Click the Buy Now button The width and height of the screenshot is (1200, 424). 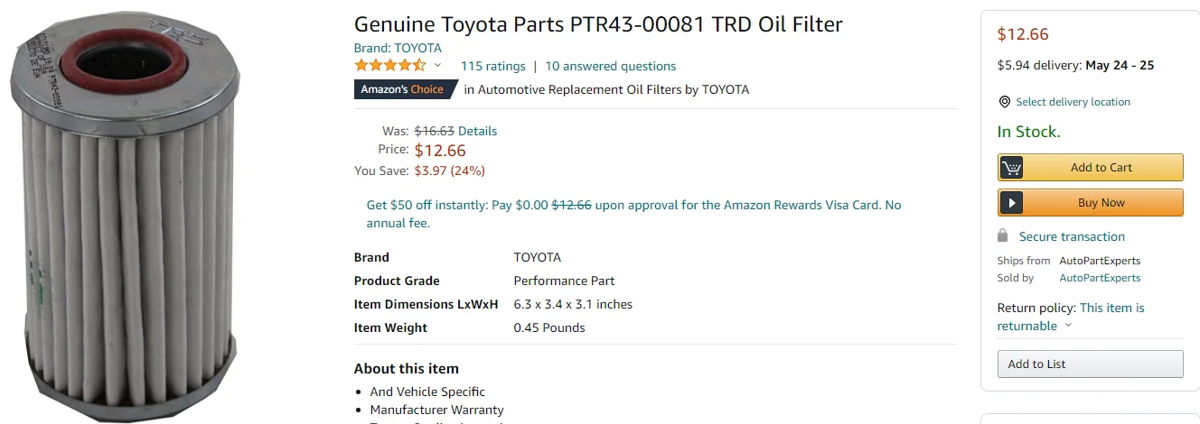pyautogui.click(x=1091, y=203)
